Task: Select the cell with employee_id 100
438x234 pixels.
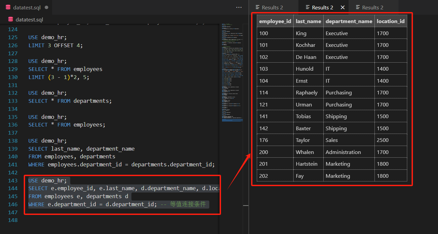Action: click(275, 33)
